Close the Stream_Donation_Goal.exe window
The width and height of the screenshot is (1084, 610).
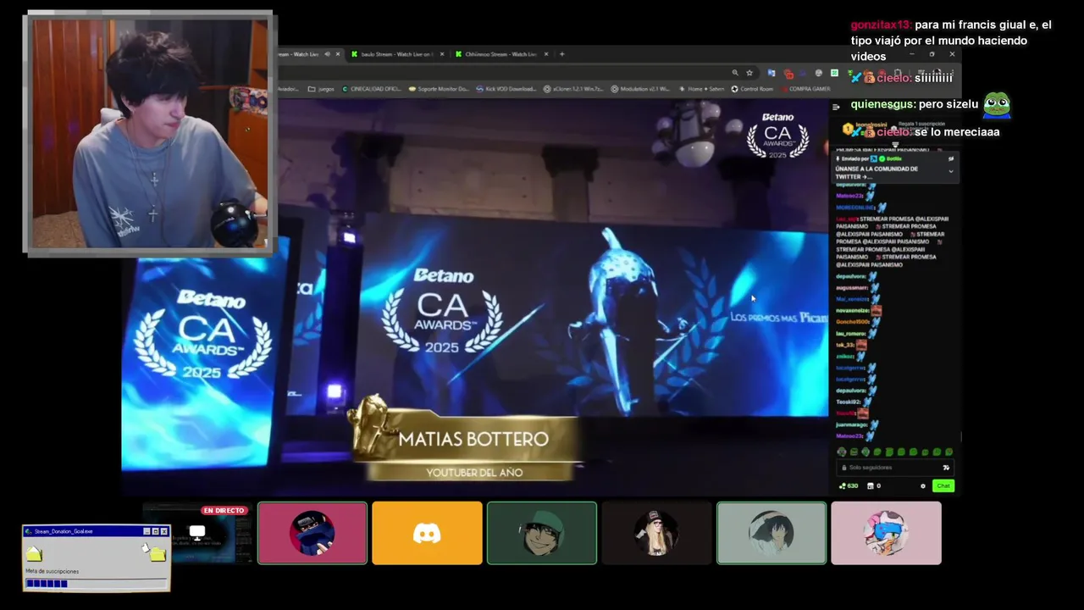click(163, 531)
